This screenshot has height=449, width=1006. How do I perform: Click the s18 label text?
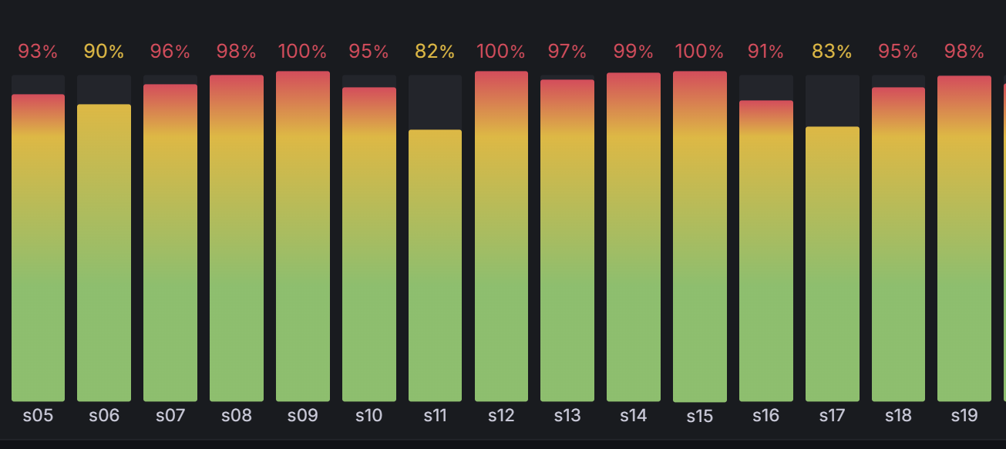click(899, 416)
